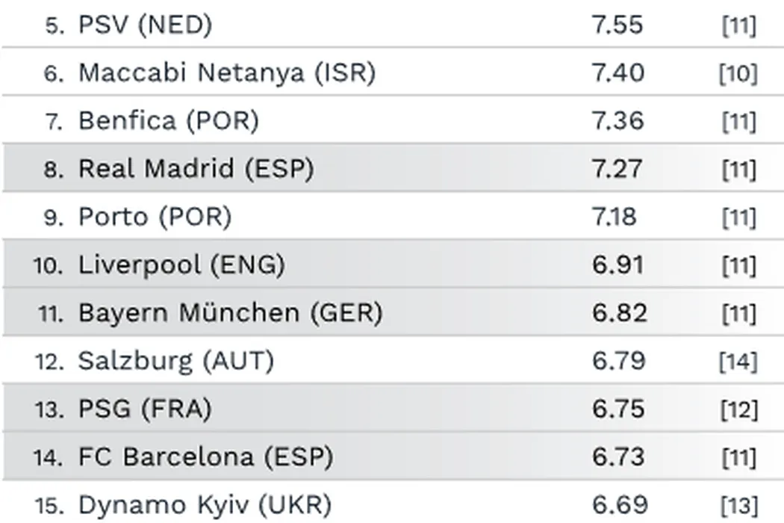
Task: Open the Maccabi Netanya (ISR) row
Action: pyautogui.click(x=226, y=73)
